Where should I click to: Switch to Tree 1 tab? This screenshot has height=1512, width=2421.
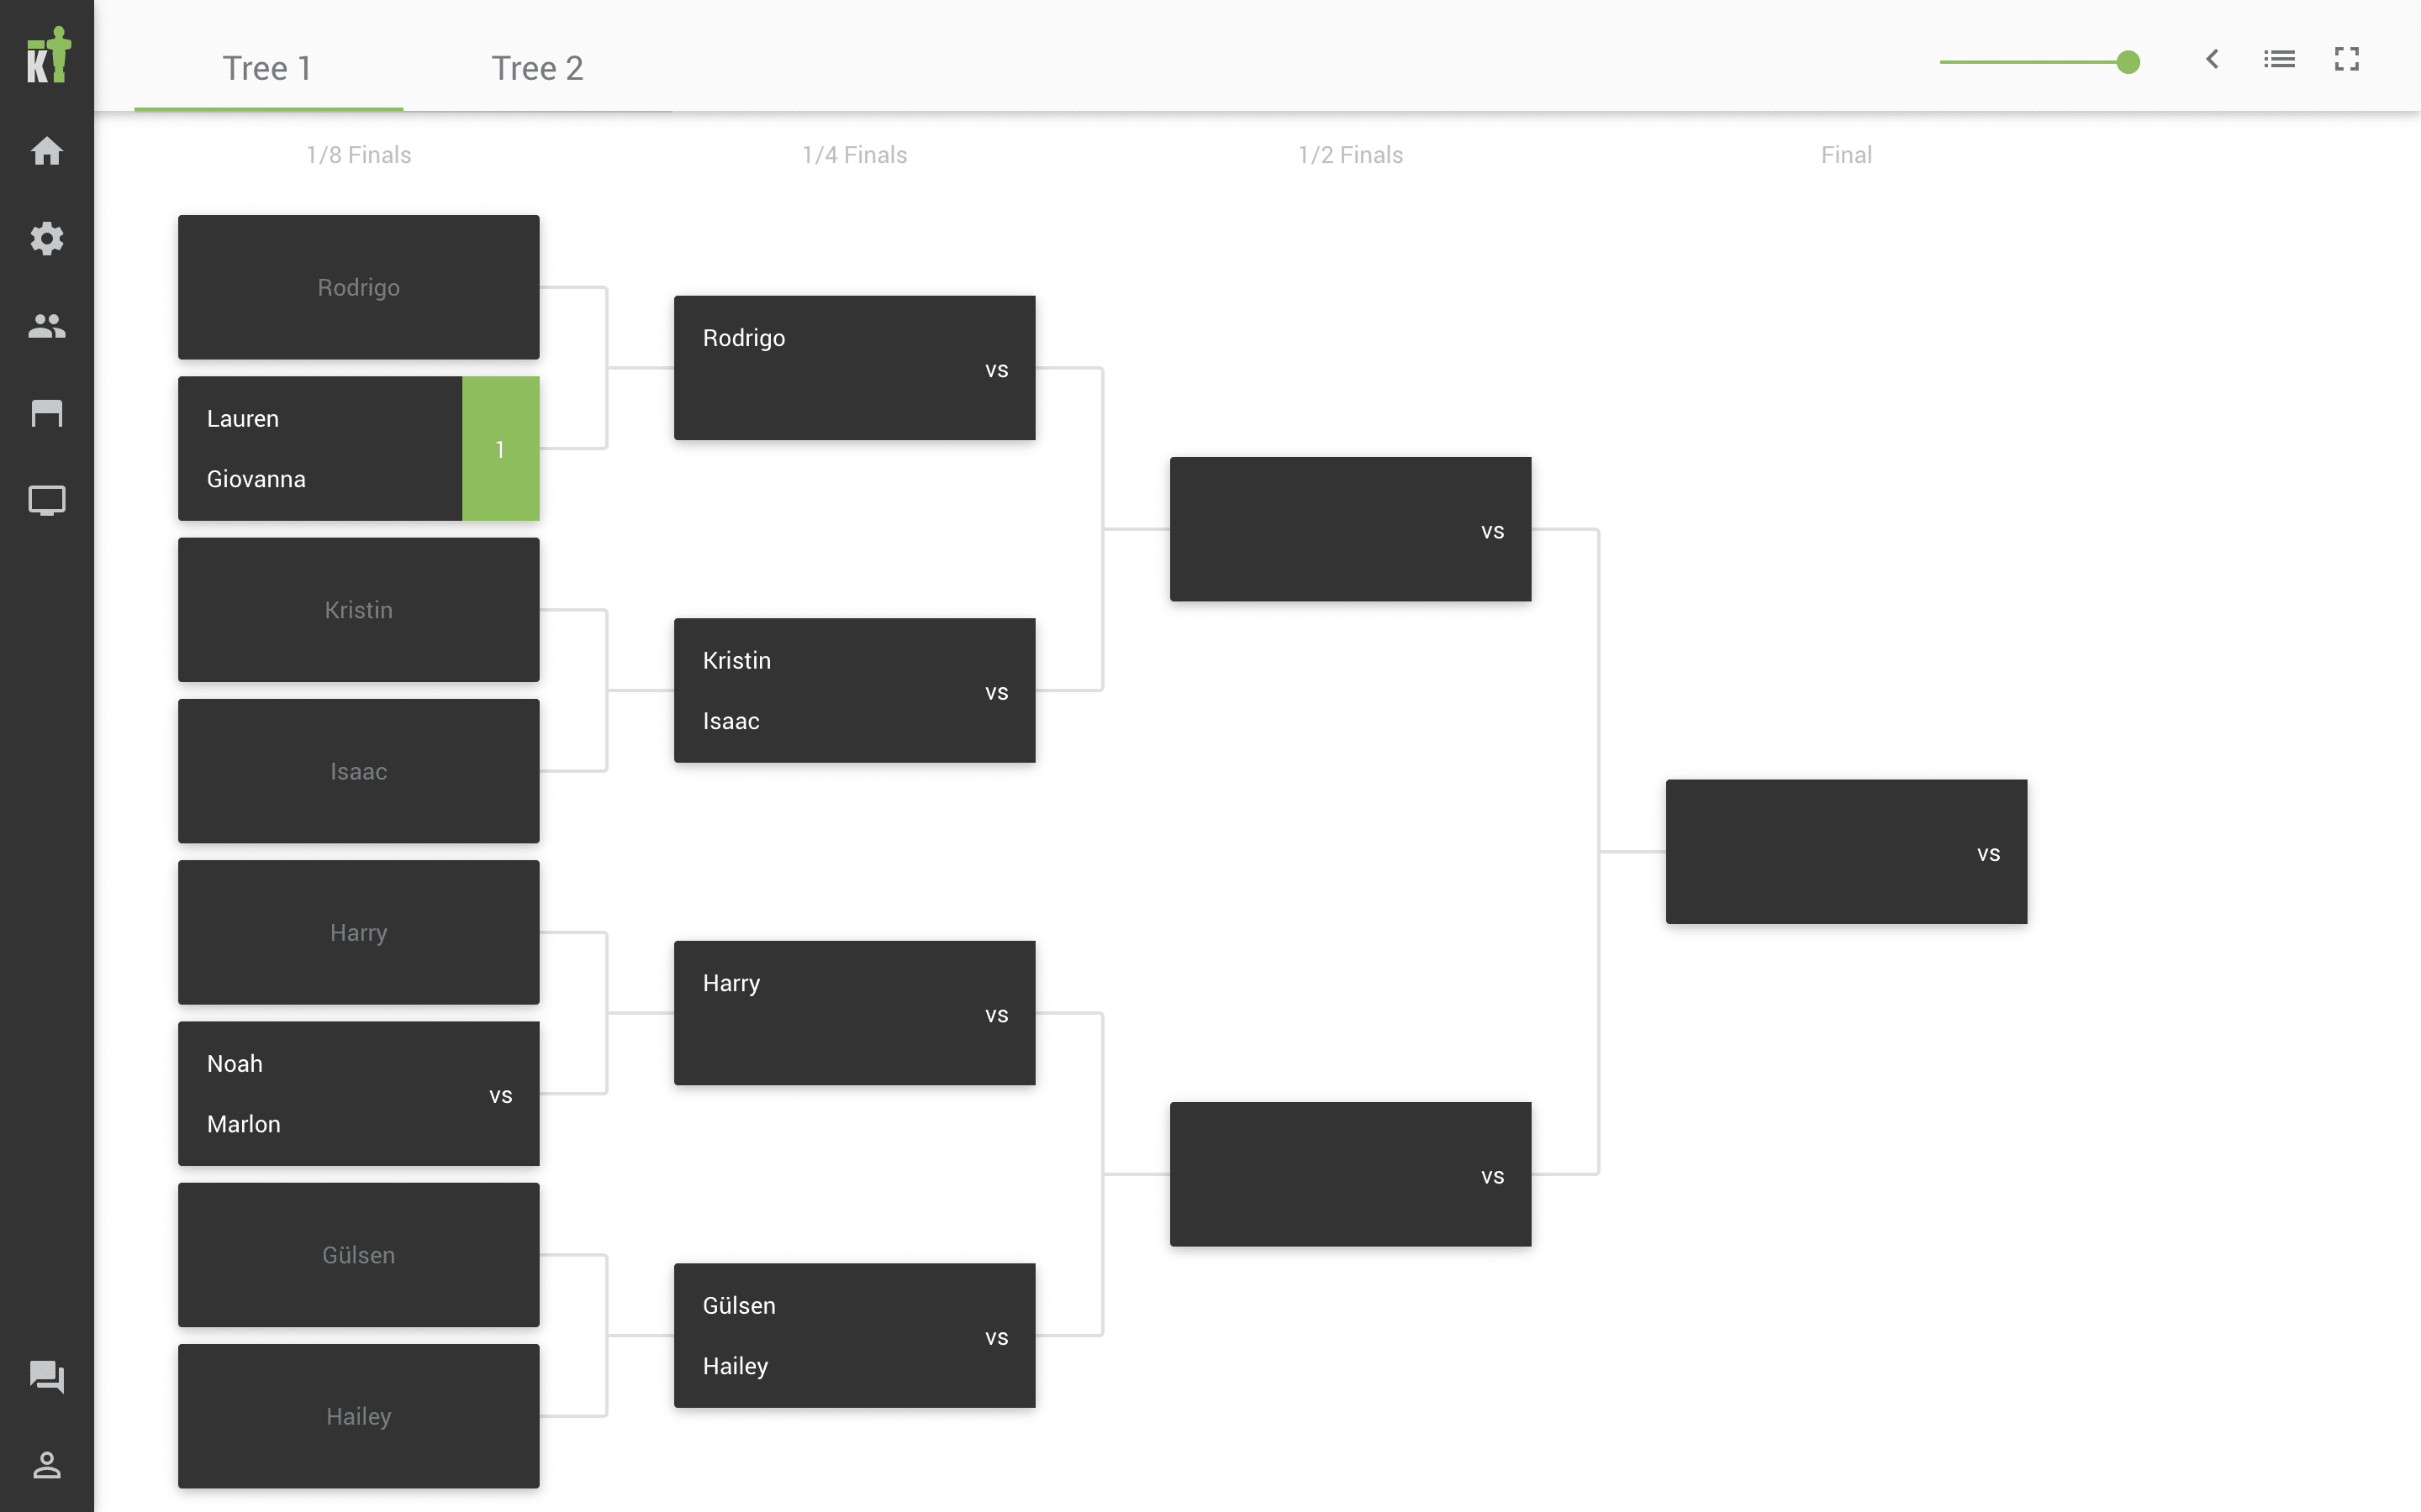(266, 68)
